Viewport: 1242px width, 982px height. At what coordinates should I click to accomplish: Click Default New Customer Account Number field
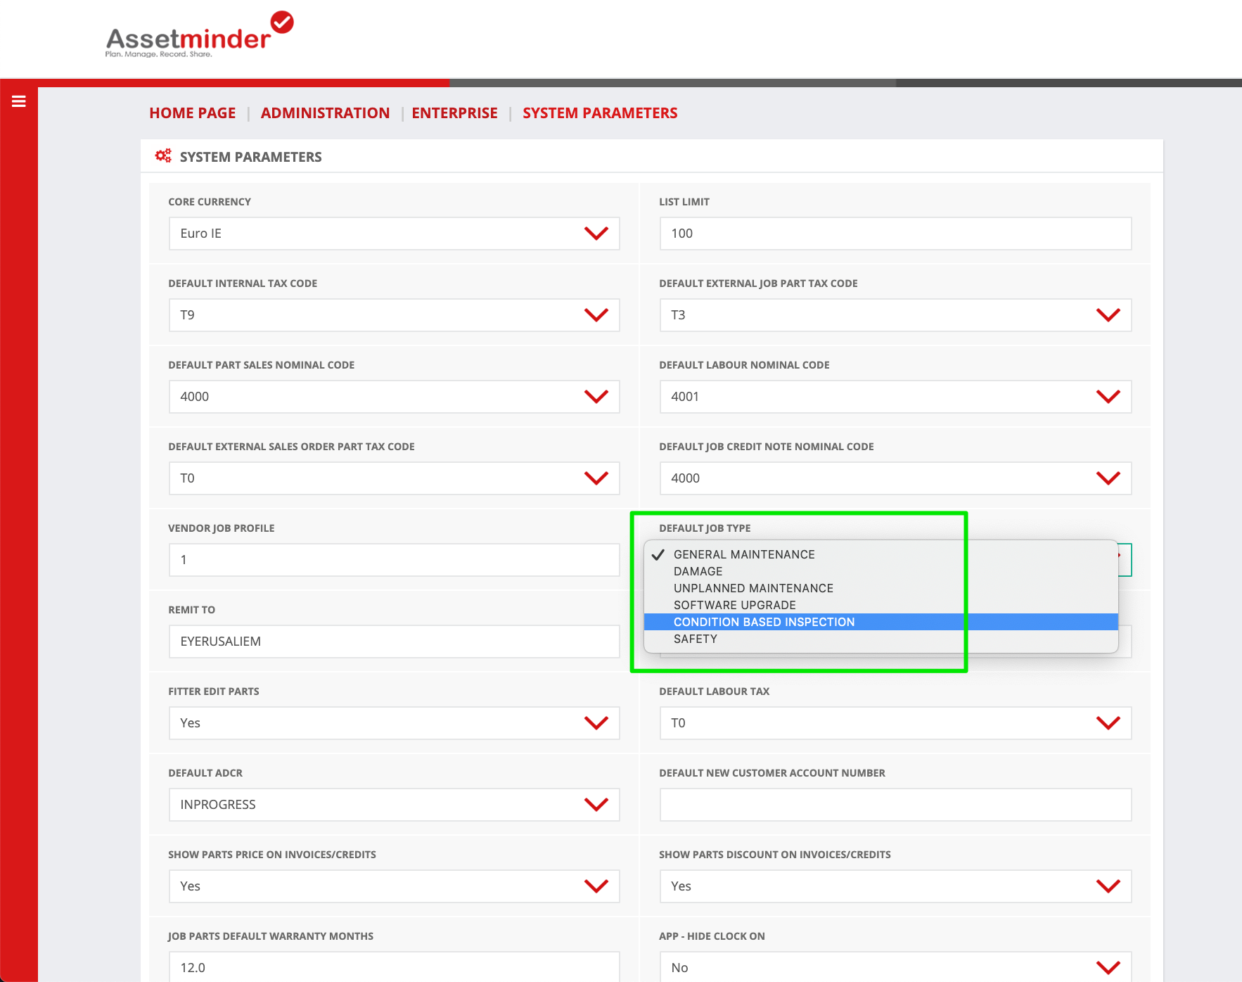tap(895, 805)
